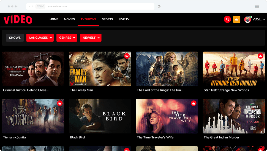
Task: Select the TV SHOWS menu item
Action: [88, 19]
